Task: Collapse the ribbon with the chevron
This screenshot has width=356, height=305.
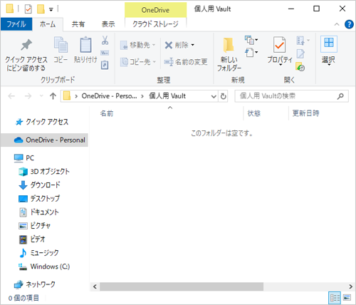Action: click(x=337, y=24)
